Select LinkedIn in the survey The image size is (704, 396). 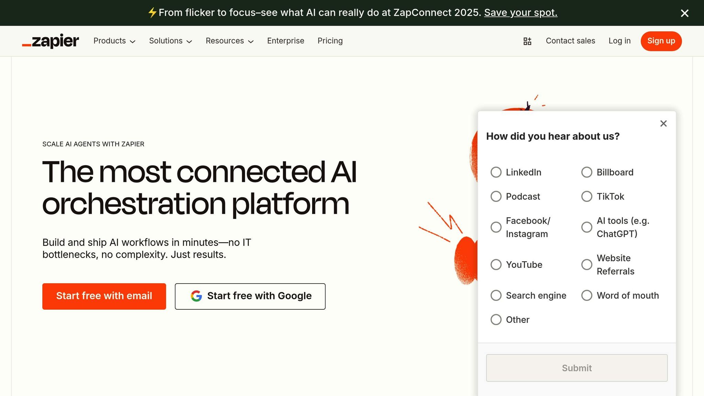[x=496, y=172]
